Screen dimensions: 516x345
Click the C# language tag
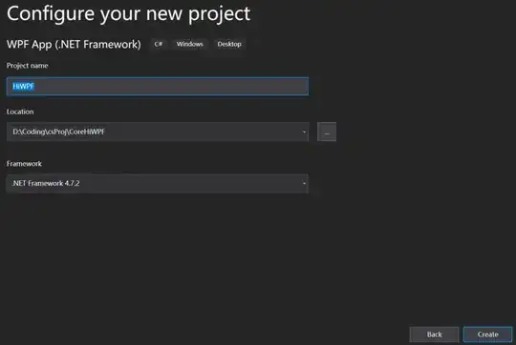tap(159, 44)
